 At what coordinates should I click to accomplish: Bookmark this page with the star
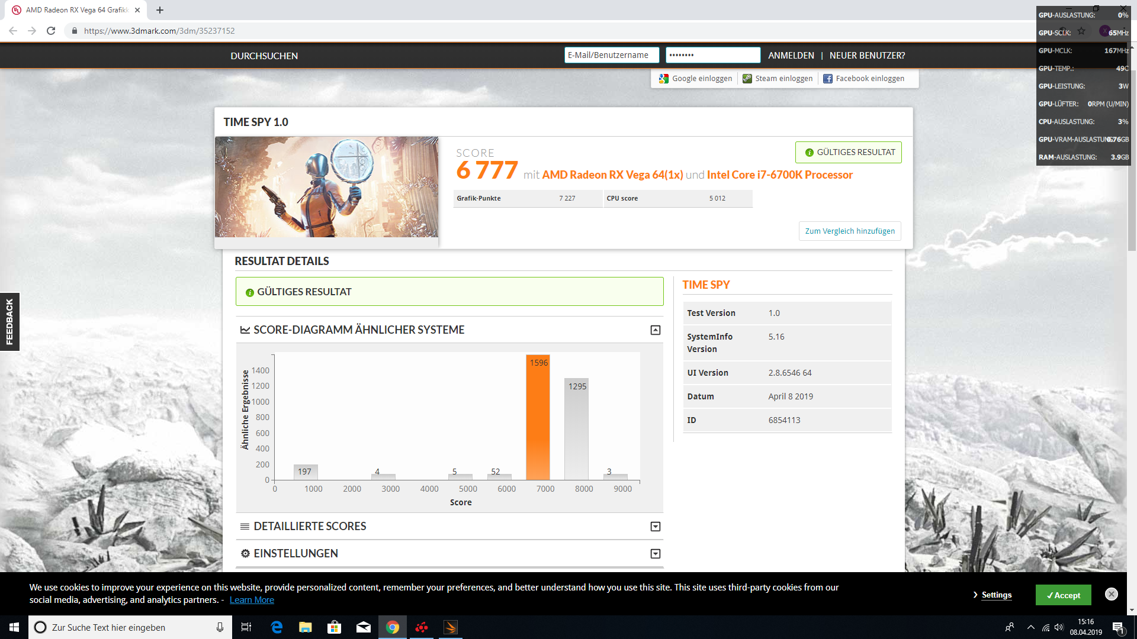click(x=1081, y=31)
